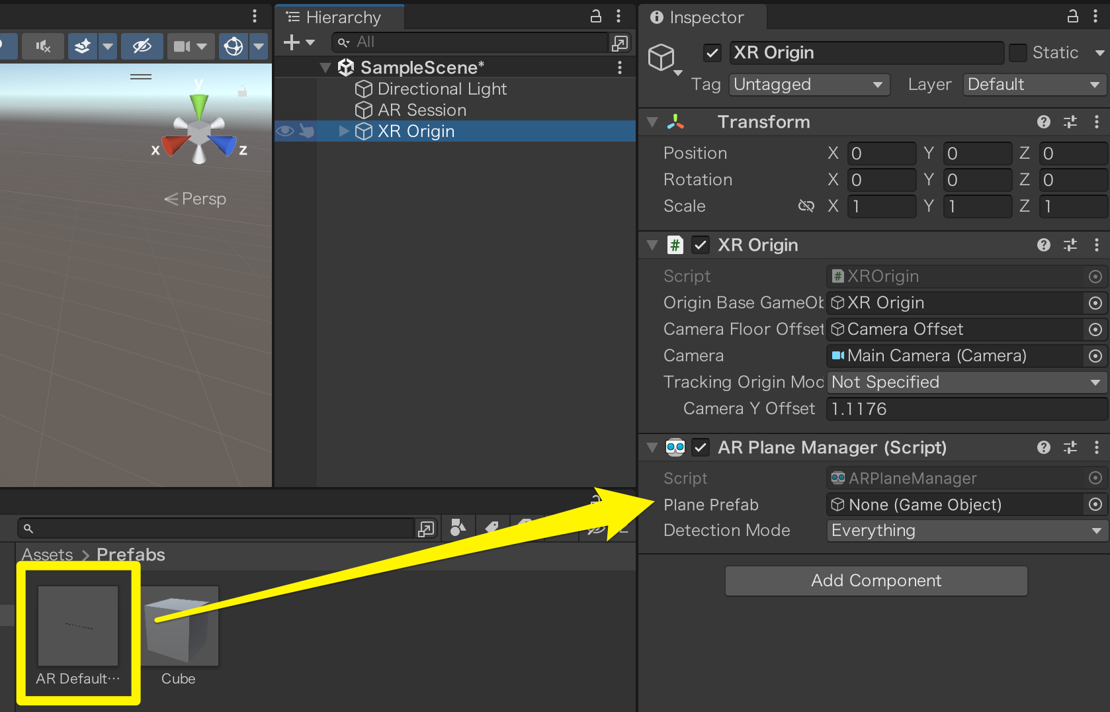Open the Tracking Origin Mode dropdown

pos(964,382)
